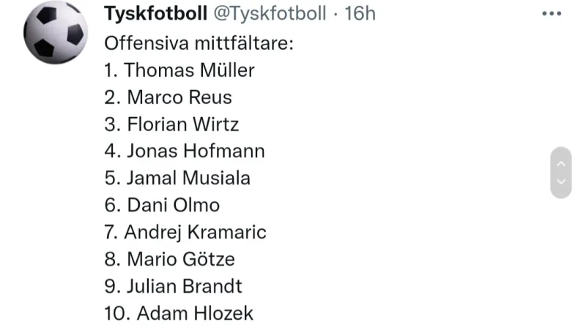This screenshot has width=586, height=330.
Task: Select the '7. Andrej Kramaric' line
Action: tap(185, 232)
